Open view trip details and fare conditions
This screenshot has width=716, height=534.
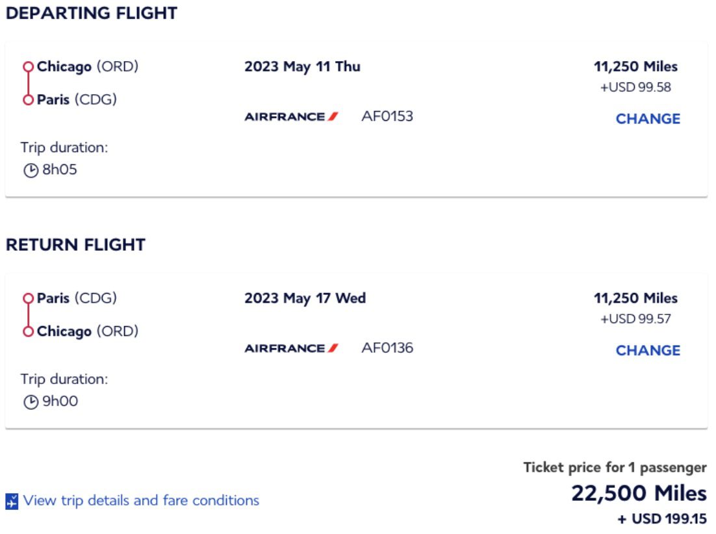coord(140,500)
